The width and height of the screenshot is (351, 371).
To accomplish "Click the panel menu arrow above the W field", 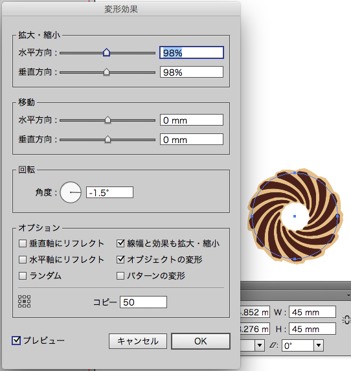I will click(348, 295).
